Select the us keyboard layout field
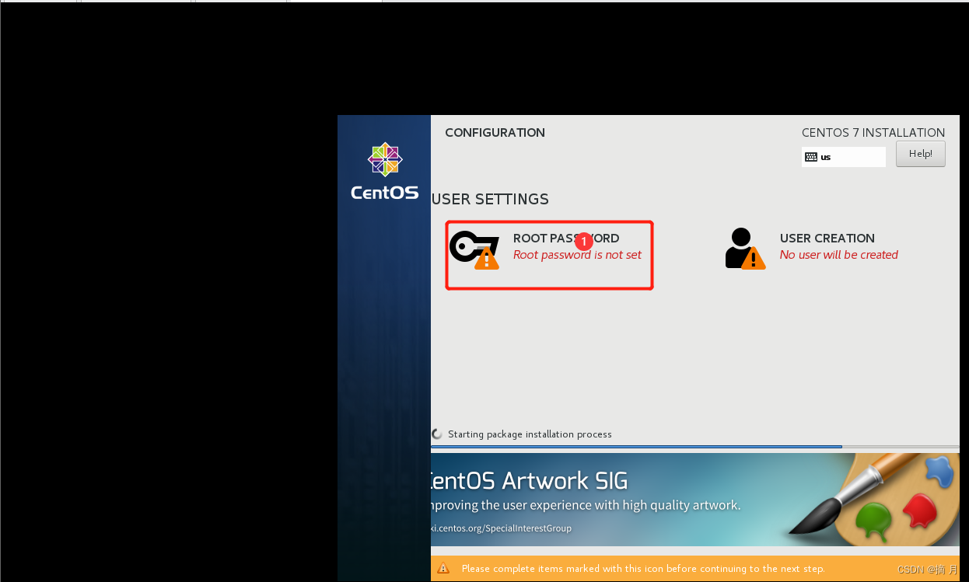969x582 pixels. click(844, 157)
